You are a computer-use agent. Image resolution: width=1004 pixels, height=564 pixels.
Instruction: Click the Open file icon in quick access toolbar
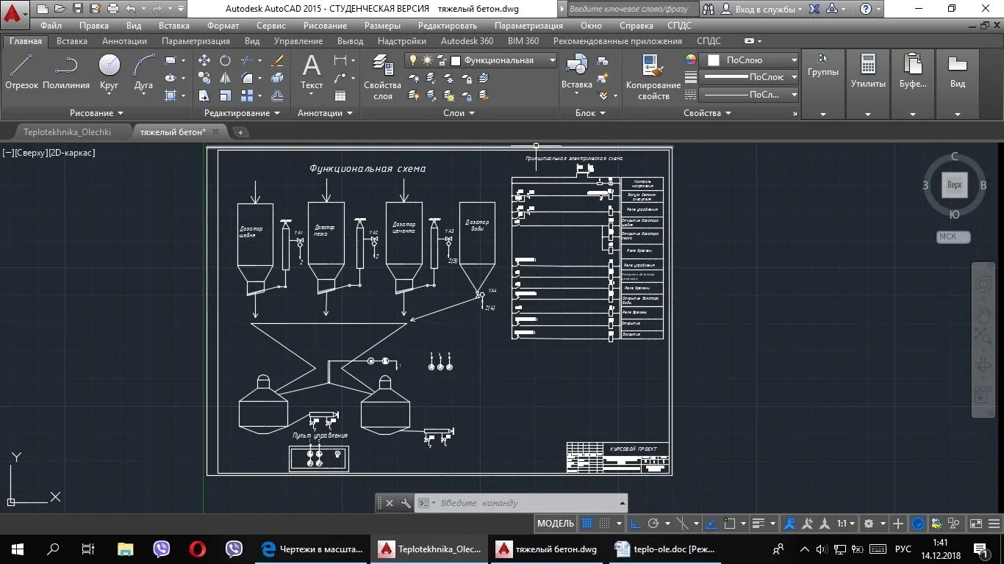(x=60, y=9)
